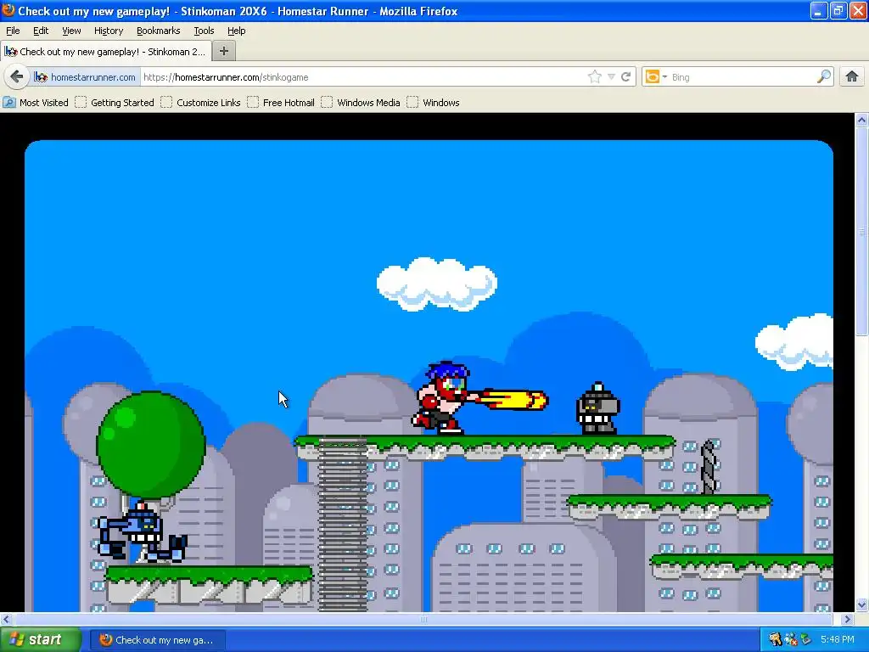
Task: Bookmark this page with the star icon
Action: tap(595, 77)
